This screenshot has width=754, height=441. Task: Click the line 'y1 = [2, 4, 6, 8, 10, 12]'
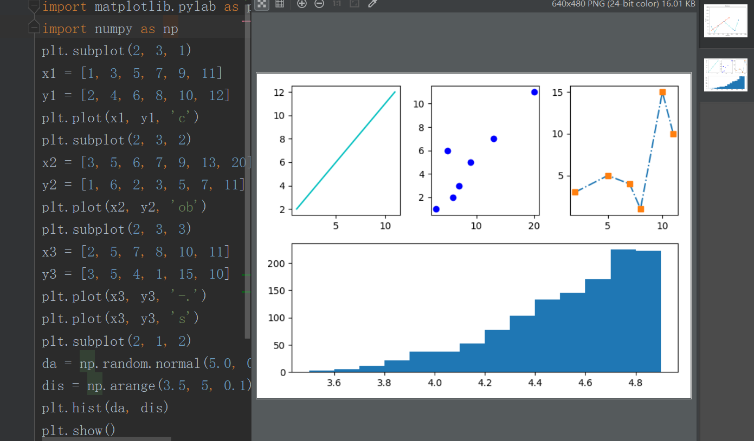click(x=136, y=95)
